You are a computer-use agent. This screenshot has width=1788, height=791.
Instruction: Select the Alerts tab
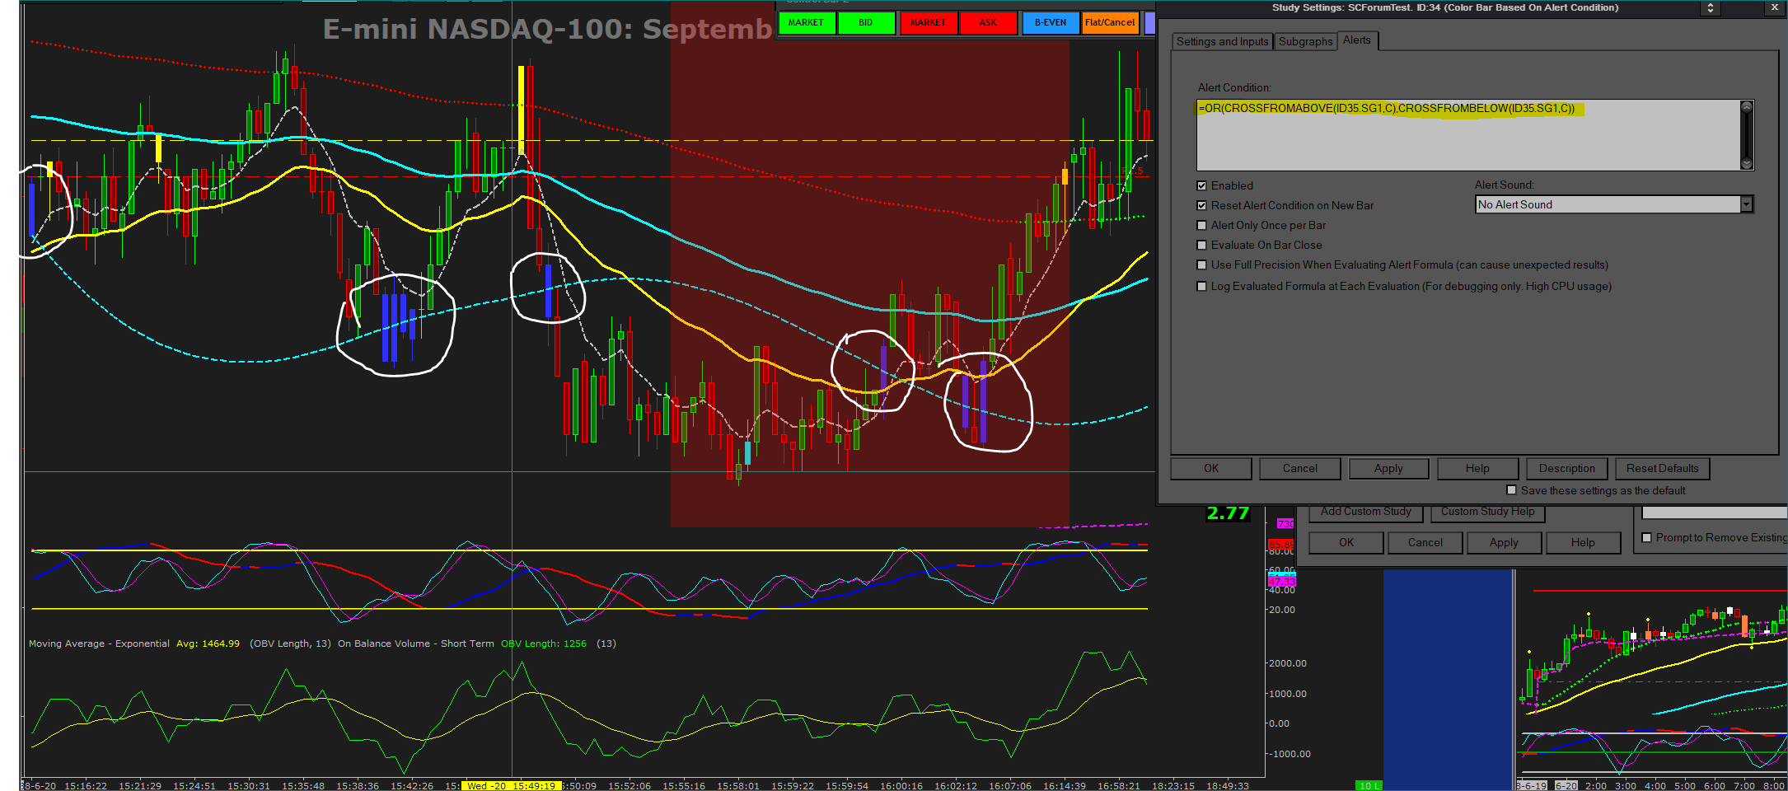(x=1357, y=40)
